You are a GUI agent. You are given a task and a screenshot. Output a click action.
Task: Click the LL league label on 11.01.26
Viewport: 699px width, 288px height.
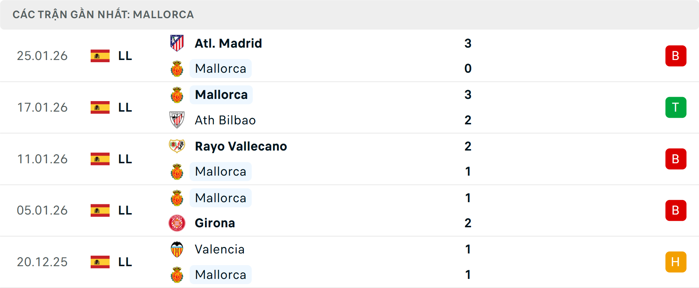pyautogui.click(x=125, y=159)
